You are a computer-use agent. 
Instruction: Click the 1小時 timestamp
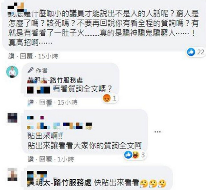[x=66, y=159]
